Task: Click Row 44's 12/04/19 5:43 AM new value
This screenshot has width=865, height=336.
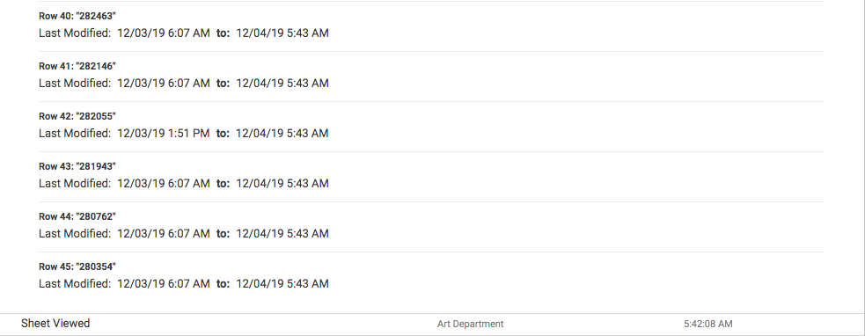Action: (282, 234)
